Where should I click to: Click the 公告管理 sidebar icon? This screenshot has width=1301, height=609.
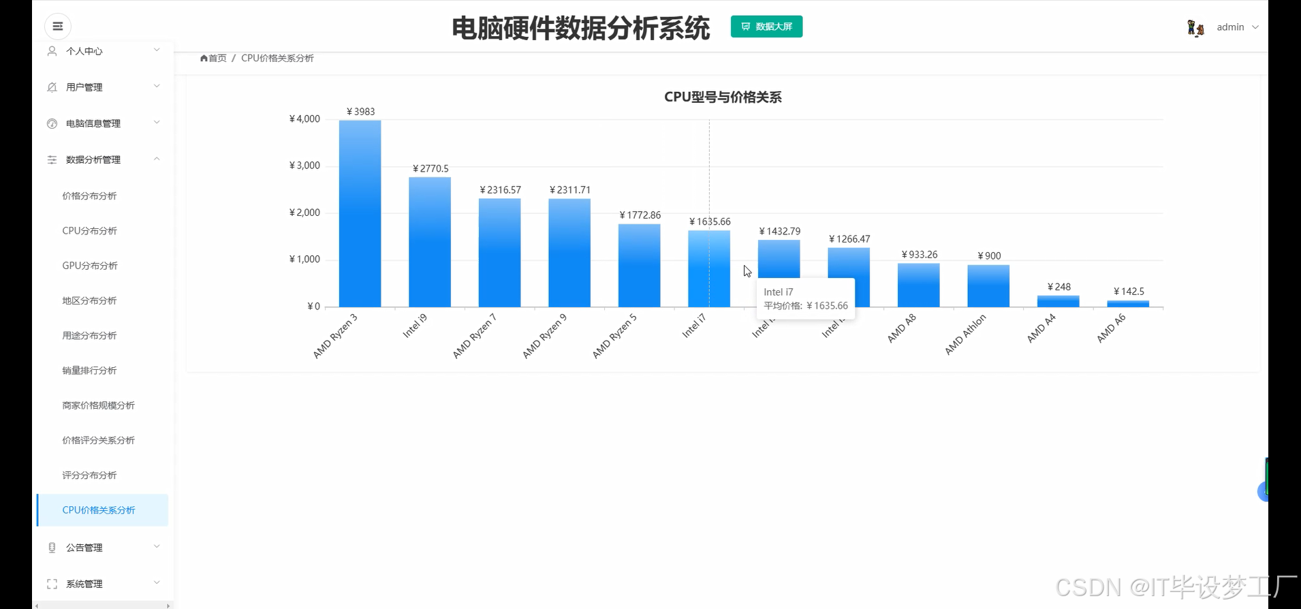pyautogui.click(x=52, y=548)
